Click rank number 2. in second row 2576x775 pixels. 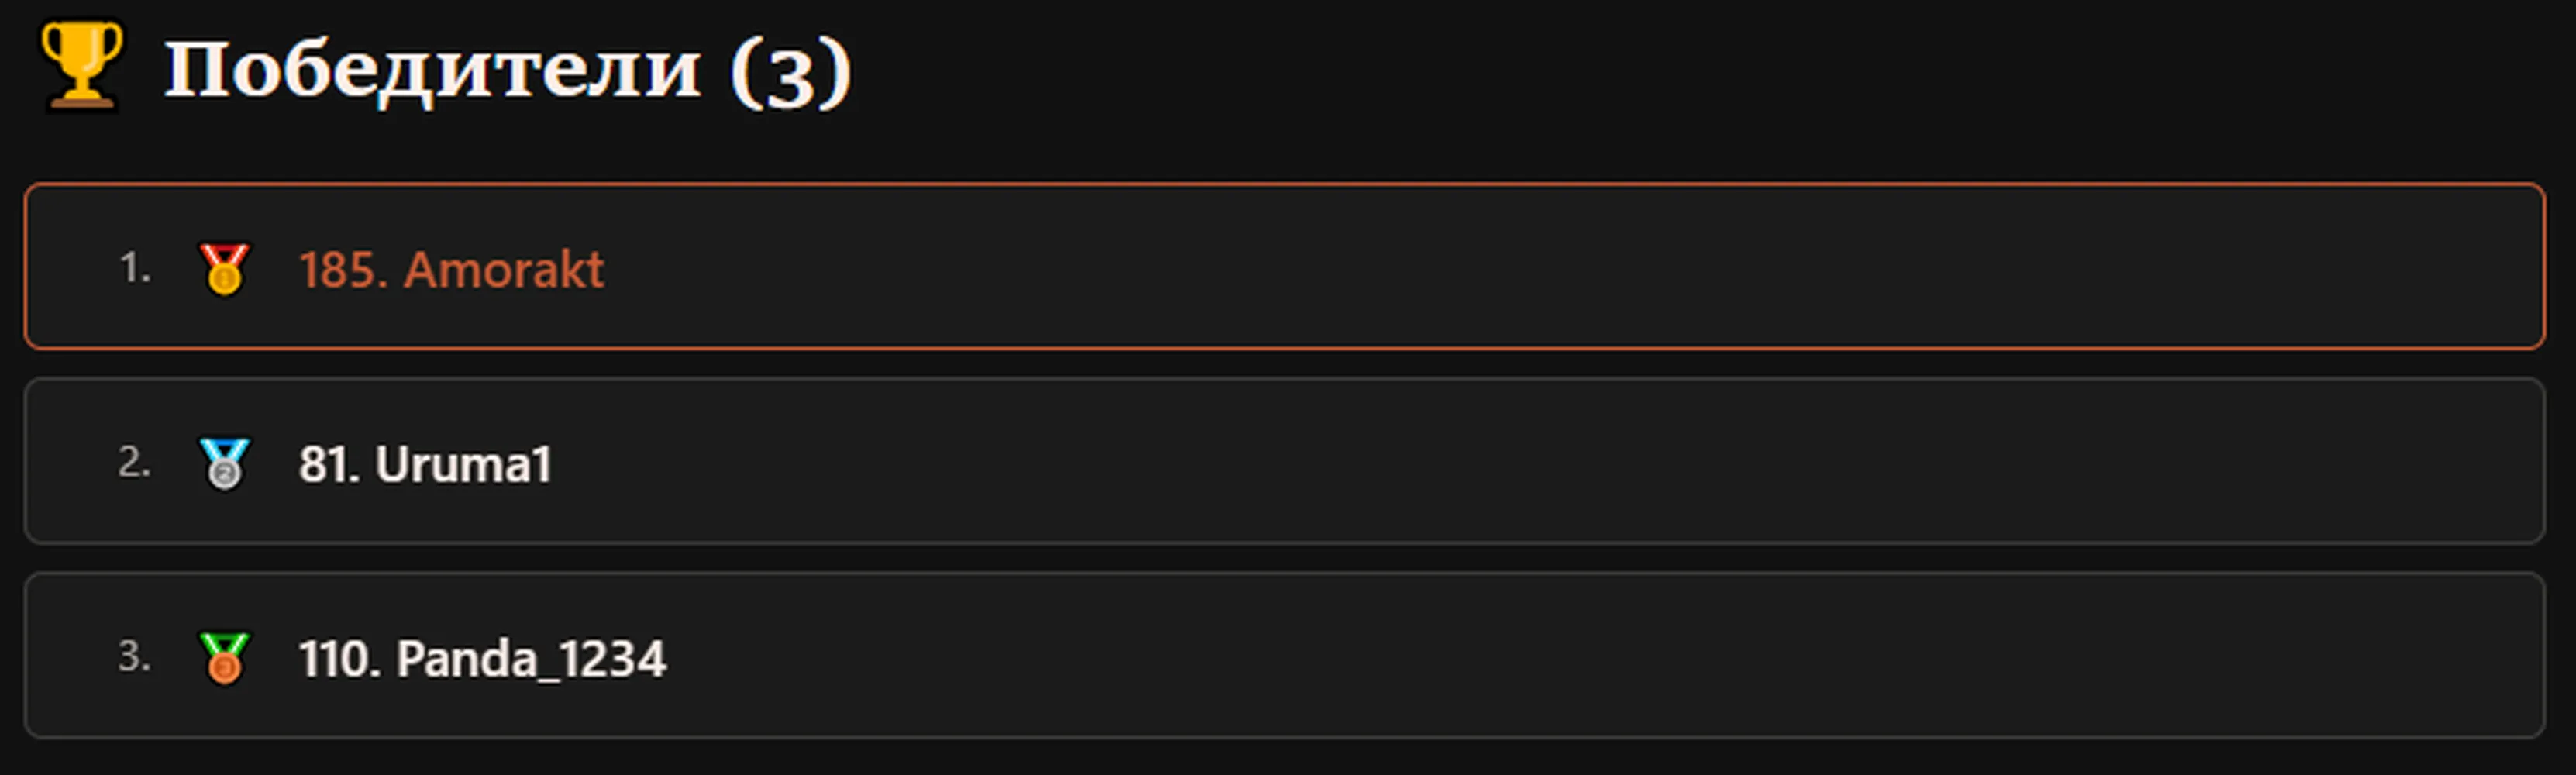click(135, 462)
